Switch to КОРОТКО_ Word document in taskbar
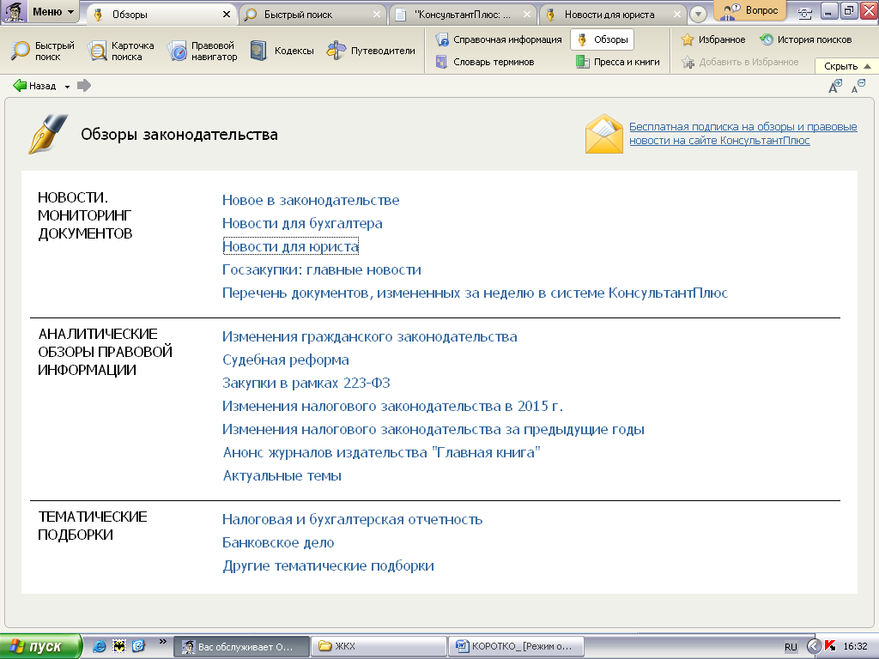This screenshot has height=659, width=879. click(x=516, y=646)
